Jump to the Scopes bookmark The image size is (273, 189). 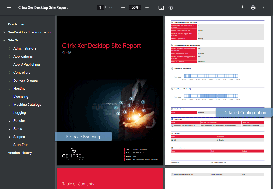(19, 137)
